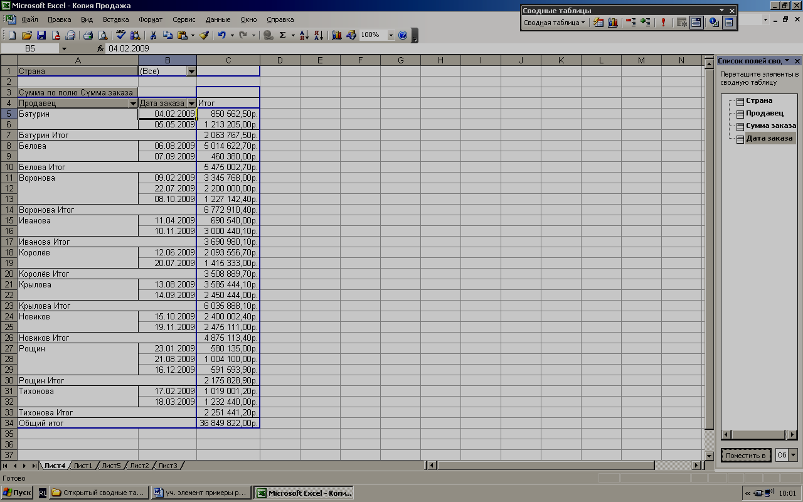
Task: Open the Дата заказа field dropdown
Action: pyautogui.click(x=191, y=104)
